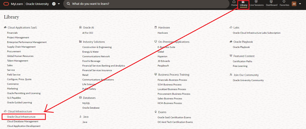Click the On-Premises Applications category icon

156,42
